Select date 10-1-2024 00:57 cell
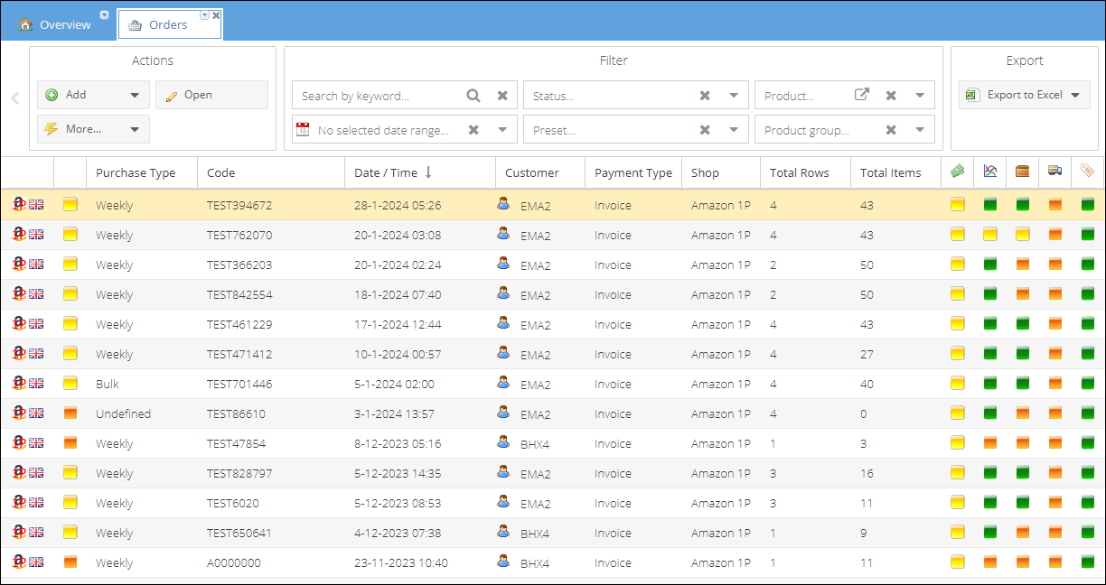This screenshot has width=1106, height=585. 398,354
